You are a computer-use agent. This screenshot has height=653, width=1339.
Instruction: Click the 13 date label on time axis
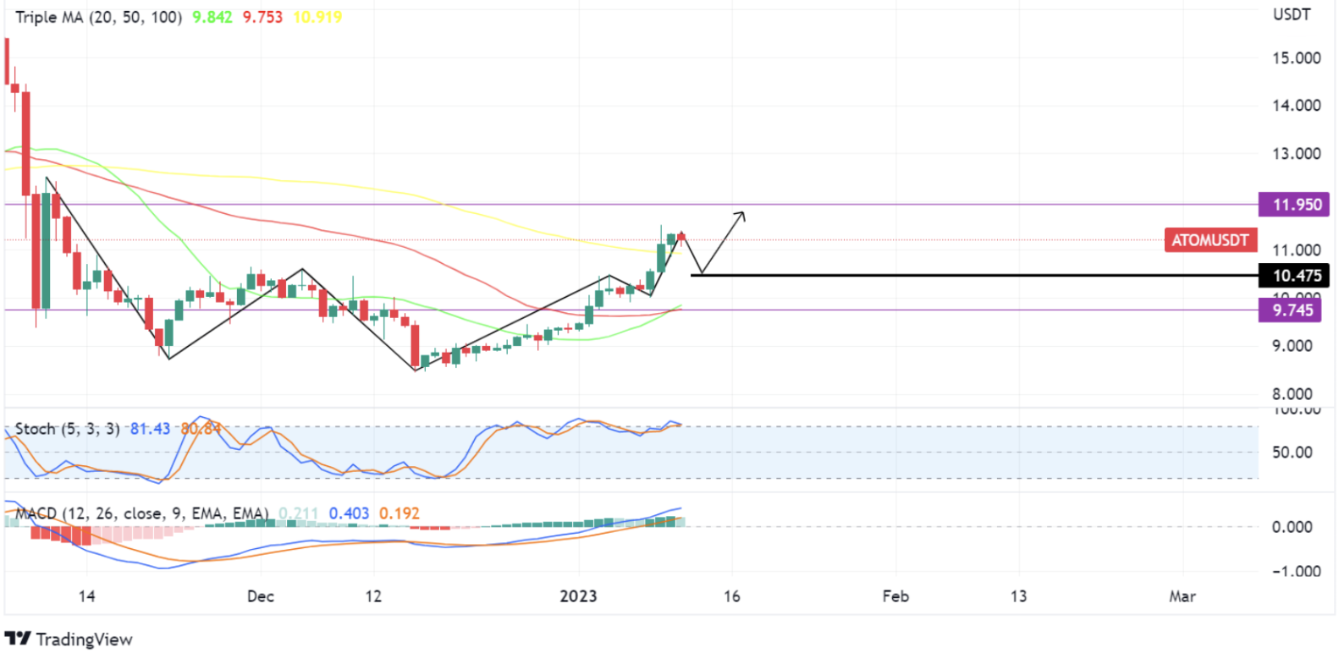pos(1018,596)
